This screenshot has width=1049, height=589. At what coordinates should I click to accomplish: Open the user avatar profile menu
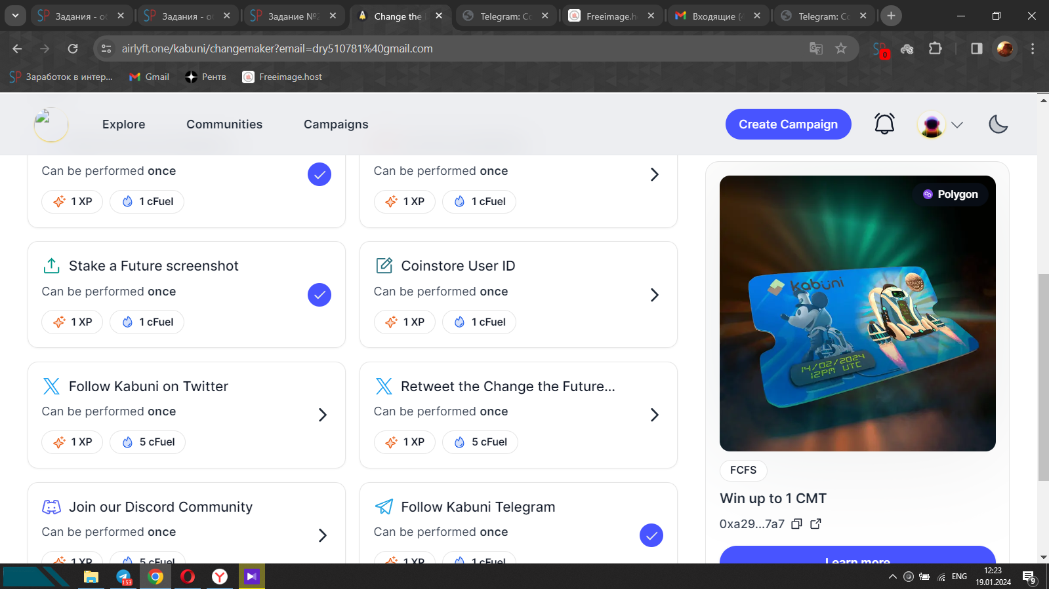click(940, 124)
